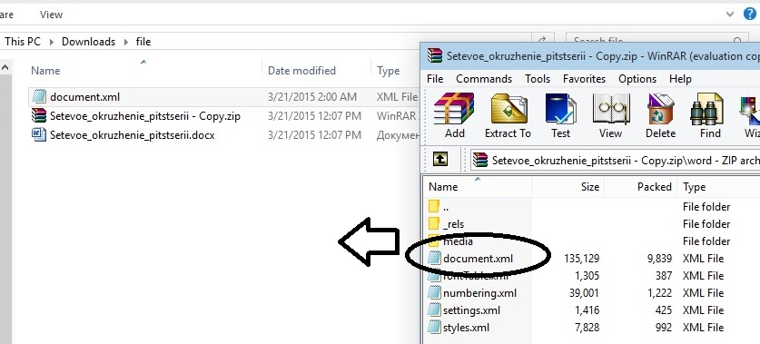The height and width of the screenshot is (344, 760).
Task: Select the '..' parent folder in WinRAR
Action: click(446, 207)
